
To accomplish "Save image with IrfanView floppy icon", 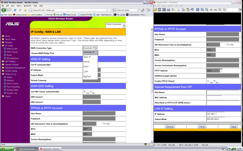I will (x=164, y=10).
